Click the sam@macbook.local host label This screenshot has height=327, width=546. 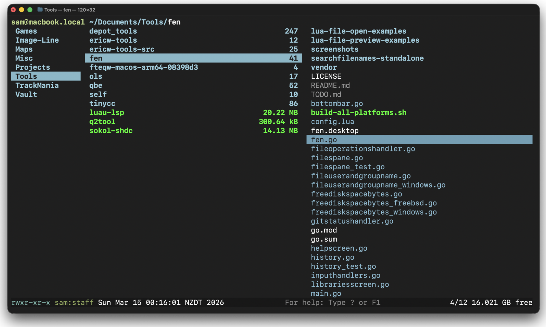coord(48,22)
